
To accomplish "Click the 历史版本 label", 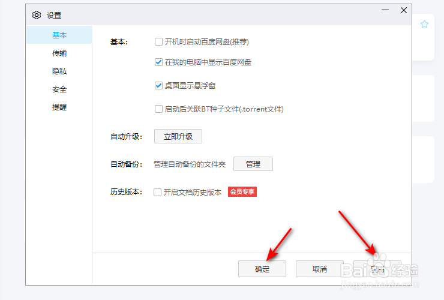I will click(x=126, y=192).
